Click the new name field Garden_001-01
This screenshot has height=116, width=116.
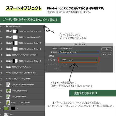pos(79,52)
